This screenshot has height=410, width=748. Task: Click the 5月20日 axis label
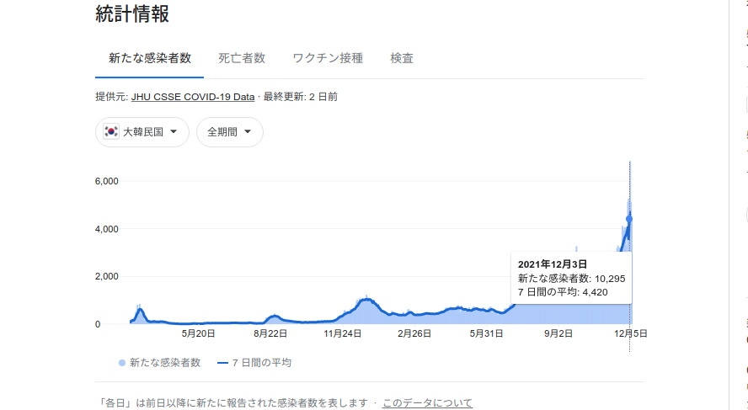click(198, 333)
